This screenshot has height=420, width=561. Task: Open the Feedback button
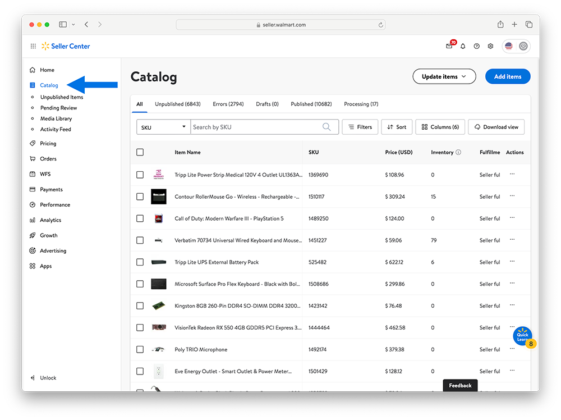click(x=460, y=385)
